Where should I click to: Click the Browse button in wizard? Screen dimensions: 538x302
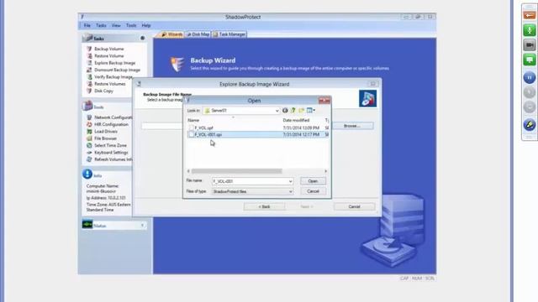[352, 126]
